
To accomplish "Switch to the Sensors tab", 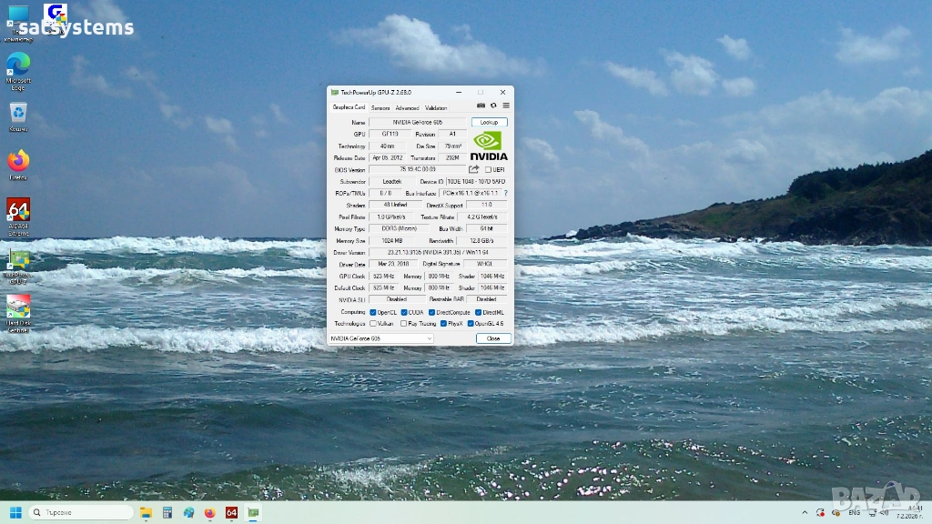I will click(380, 107).
